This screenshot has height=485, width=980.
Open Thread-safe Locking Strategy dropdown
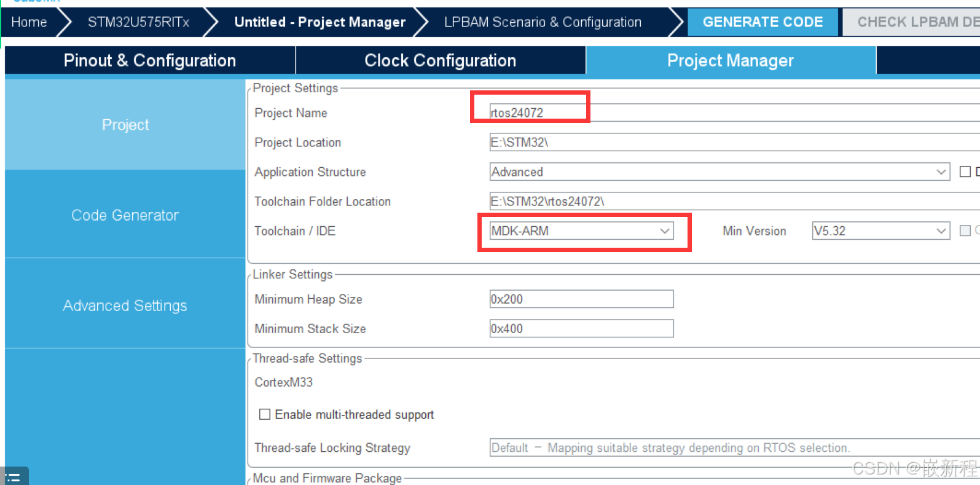[x=734, y=448]
